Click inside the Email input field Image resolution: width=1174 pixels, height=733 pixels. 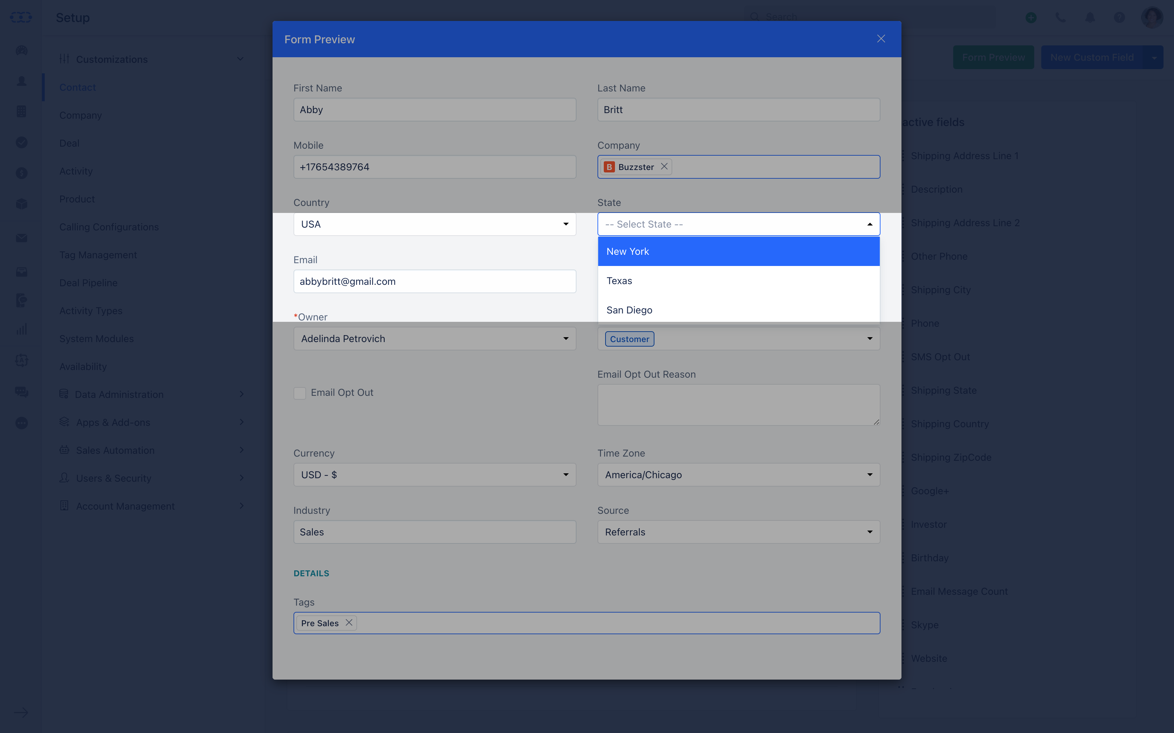click(x=435, y=281)
